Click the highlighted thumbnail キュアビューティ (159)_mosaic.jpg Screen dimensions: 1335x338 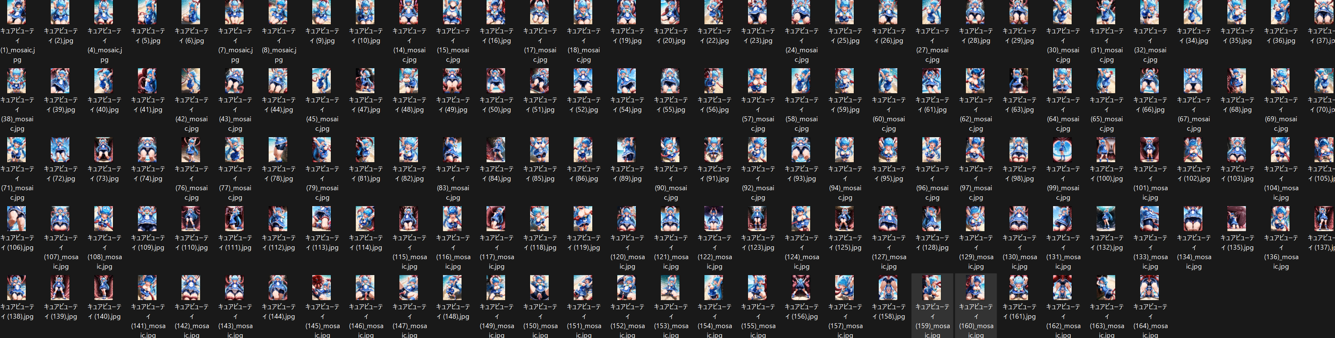click(931, 288)
